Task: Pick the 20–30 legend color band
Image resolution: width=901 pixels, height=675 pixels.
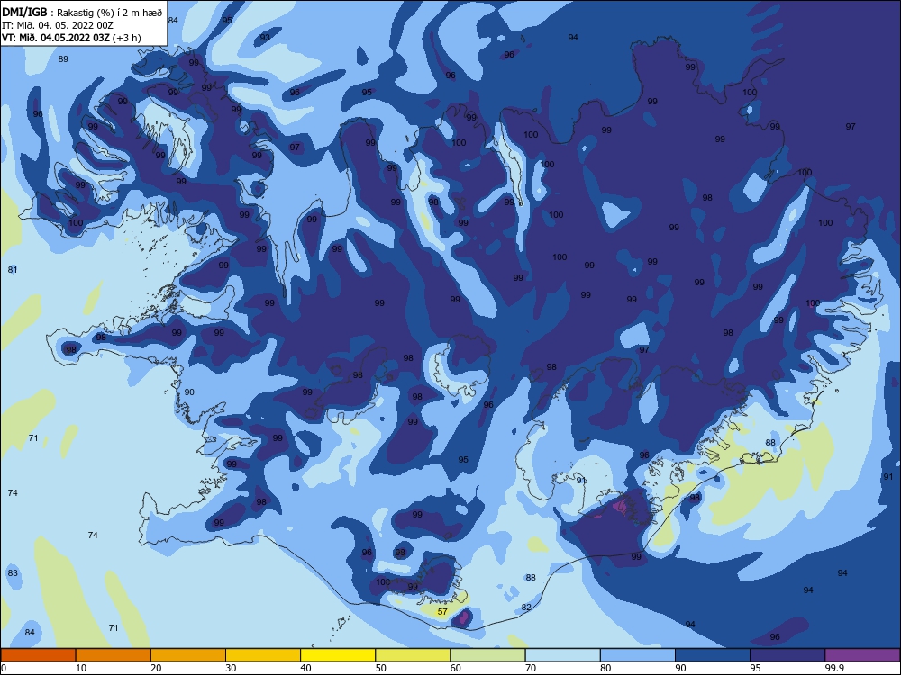Action: click(188, 655)
